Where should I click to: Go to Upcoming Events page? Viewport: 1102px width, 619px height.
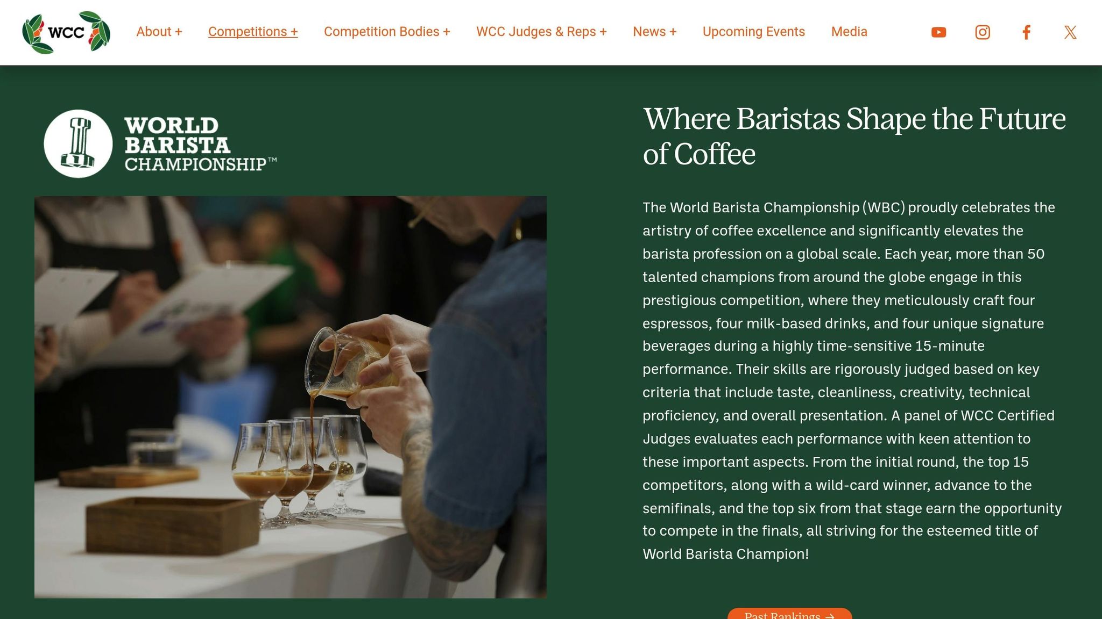753,32
